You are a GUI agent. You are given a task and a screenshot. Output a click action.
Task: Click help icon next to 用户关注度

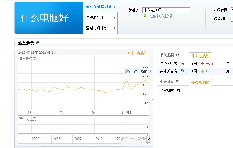pos(182,64)
